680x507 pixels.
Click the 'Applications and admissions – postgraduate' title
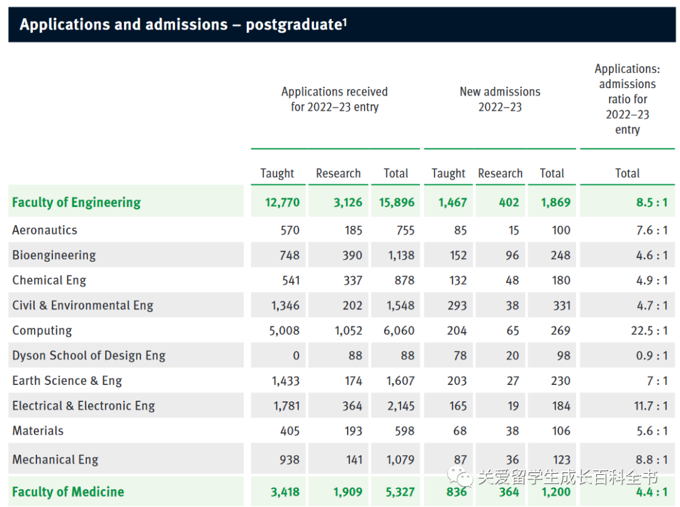coord(183,25)
